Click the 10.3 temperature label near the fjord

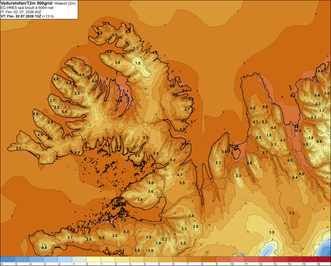[298, 131]
